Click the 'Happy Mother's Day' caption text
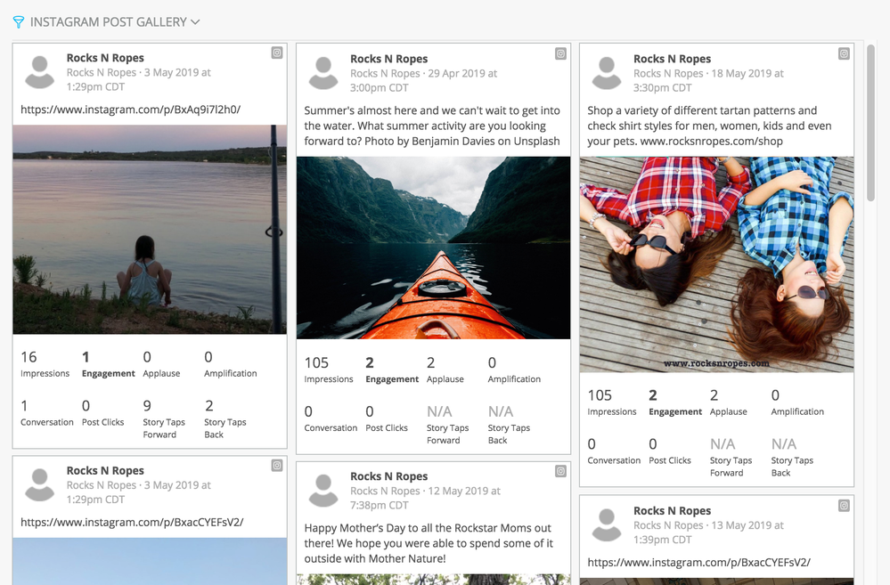This screenshot has height=585, width=890. click(x=429, y=543)
